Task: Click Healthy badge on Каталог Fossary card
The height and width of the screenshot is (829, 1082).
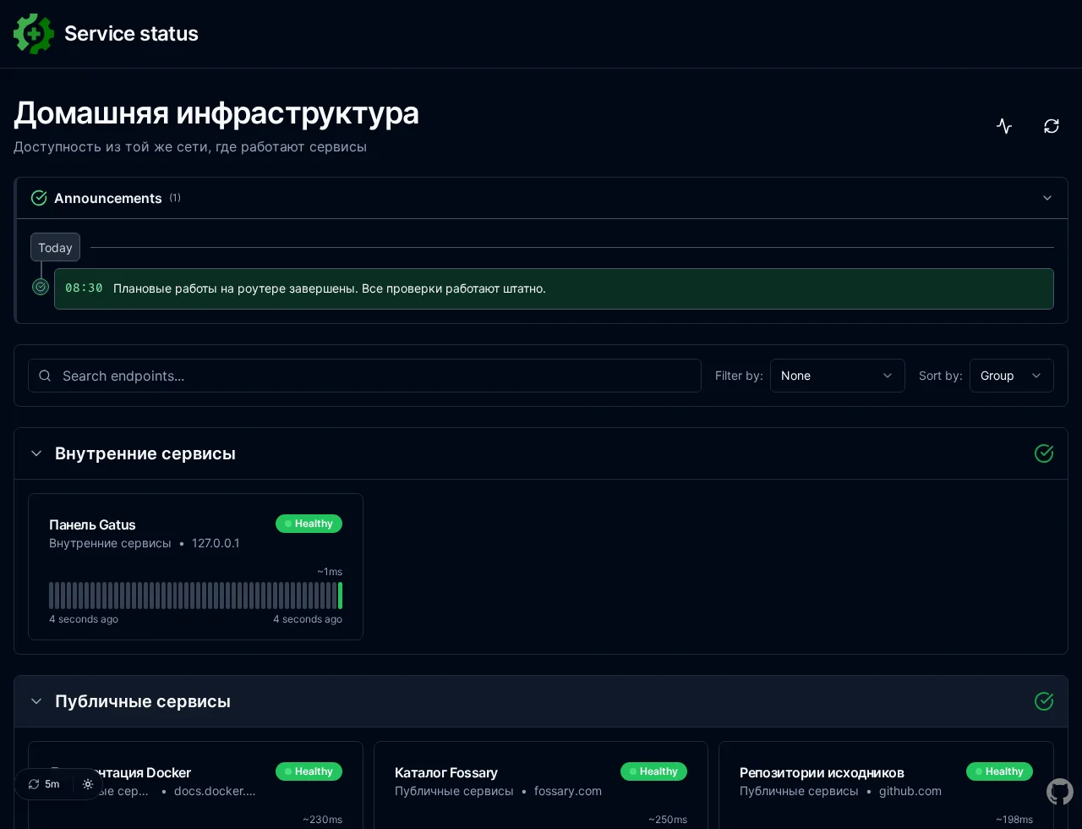Action: pyautogui.click(x=653, y=771)
